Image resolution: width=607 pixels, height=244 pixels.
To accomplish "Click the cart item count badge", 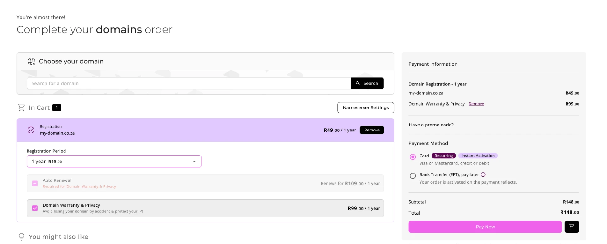I will coord(57,107).
